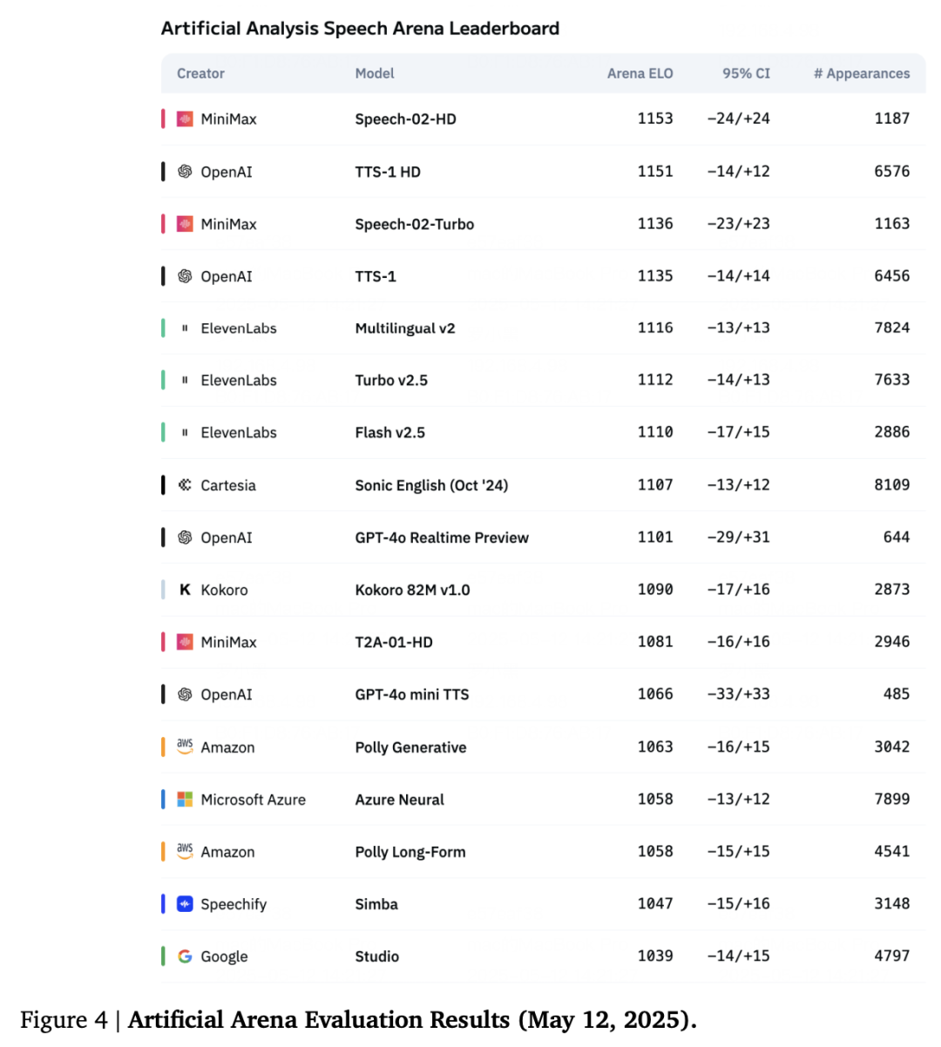The width and height of the screenshot is (941, 1047).
Task: Click the Kokoro K logo
Action: 185,590
